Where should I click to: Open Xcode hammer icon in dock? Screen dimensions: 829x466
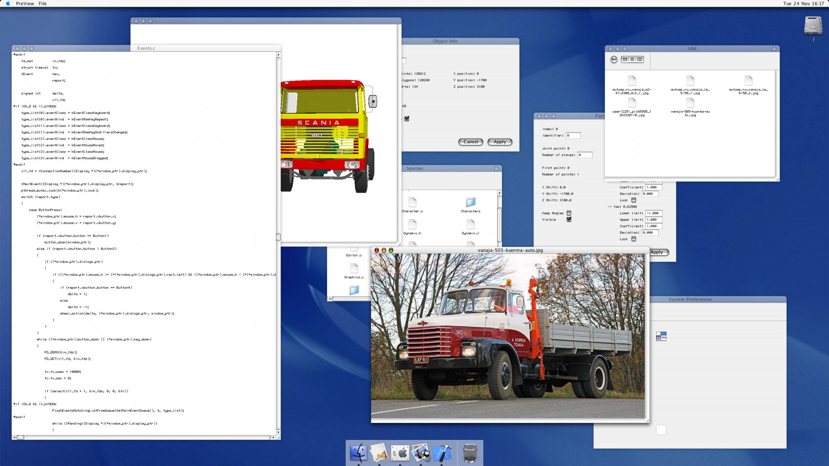tap(442, 453)
